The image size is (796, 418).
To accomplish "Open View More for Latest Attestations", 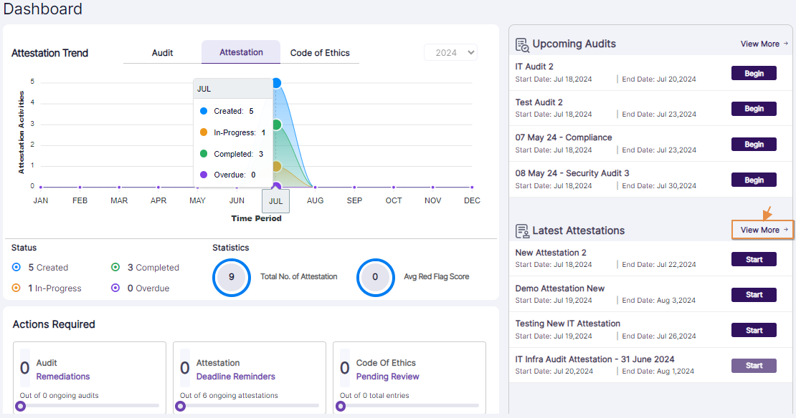I will pyautogui.click(x=764, y=230).
